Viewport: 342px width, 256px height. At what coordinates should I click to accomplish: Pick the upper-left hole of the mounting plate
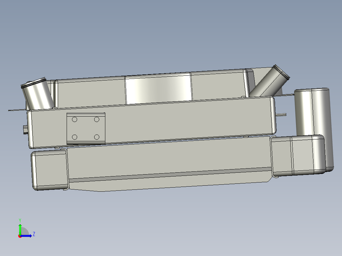point(75,119)
